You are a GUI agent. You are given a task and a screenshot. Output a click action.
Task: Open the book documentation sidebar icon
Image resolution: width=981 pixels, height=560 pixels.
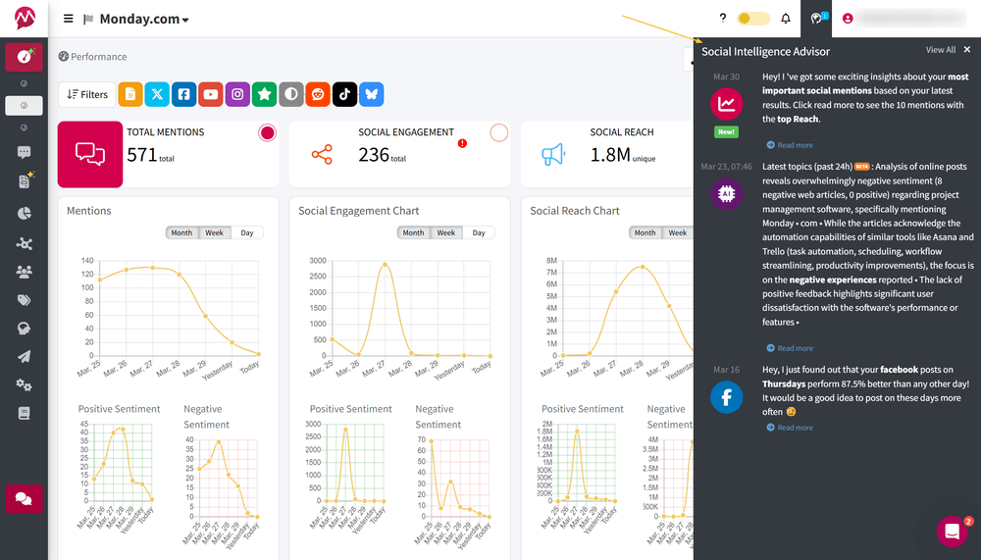coord(25,413)
